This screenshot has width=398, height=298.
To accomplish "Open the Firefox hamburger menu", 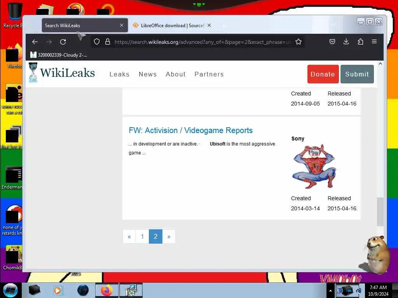I will 374,41.
